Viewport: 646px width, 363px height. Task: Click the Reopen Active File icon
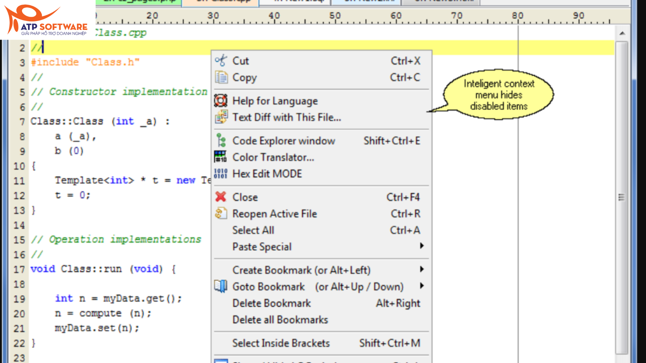220,213
